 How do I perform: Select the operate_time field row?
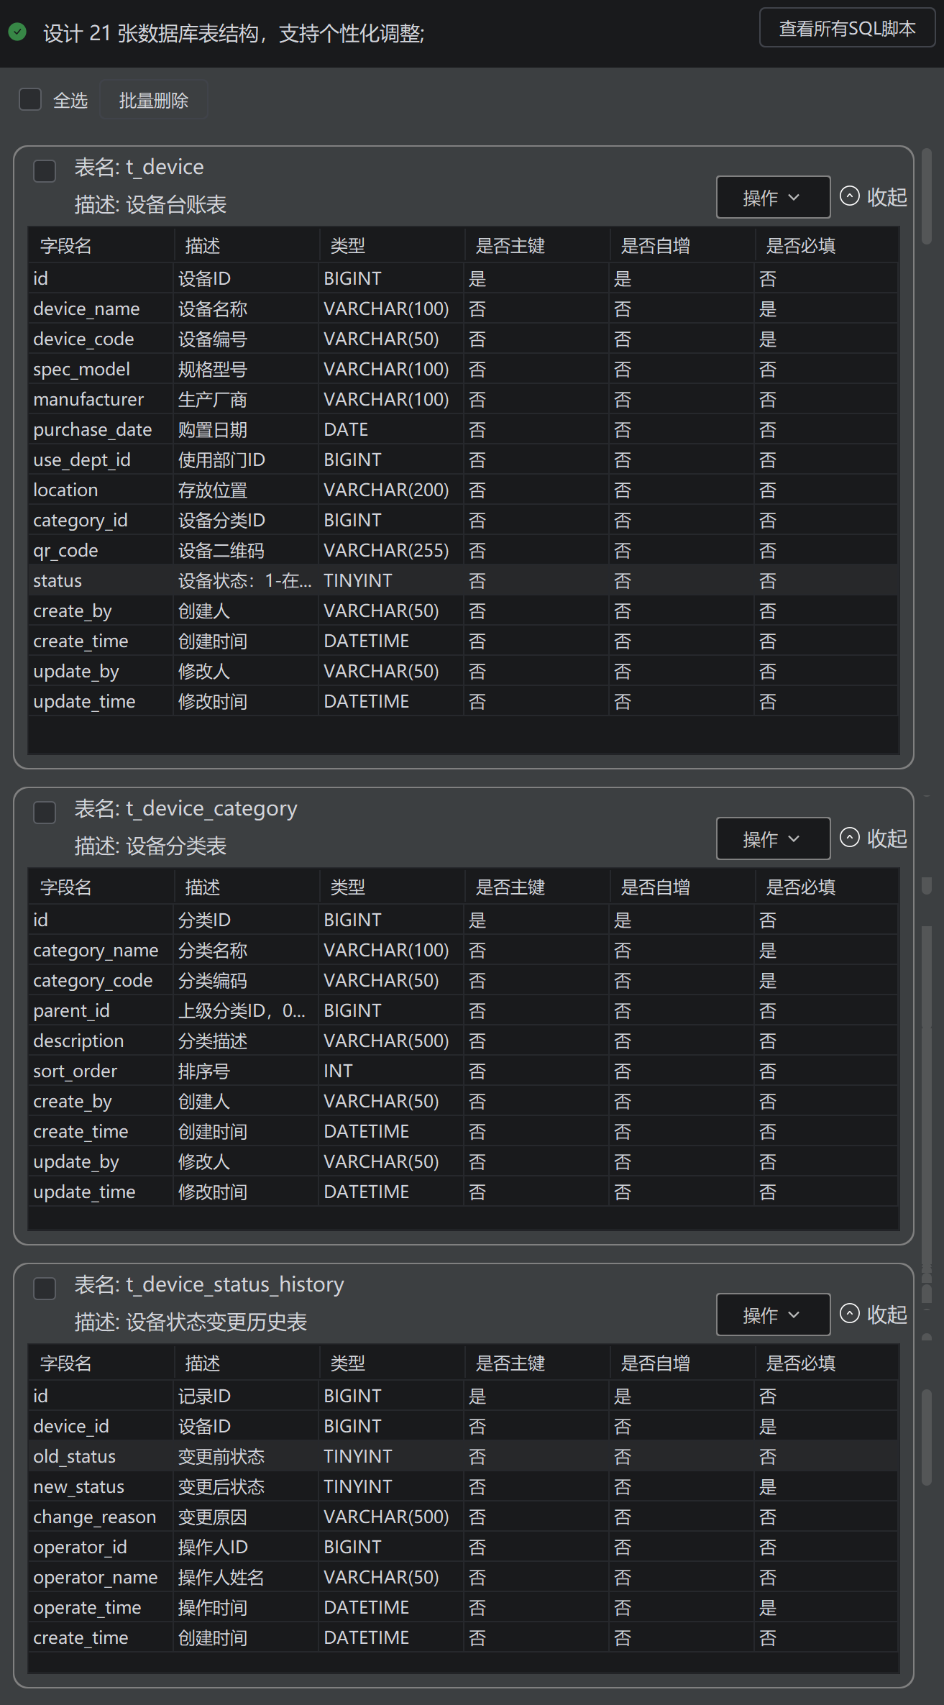(463, 1607)
